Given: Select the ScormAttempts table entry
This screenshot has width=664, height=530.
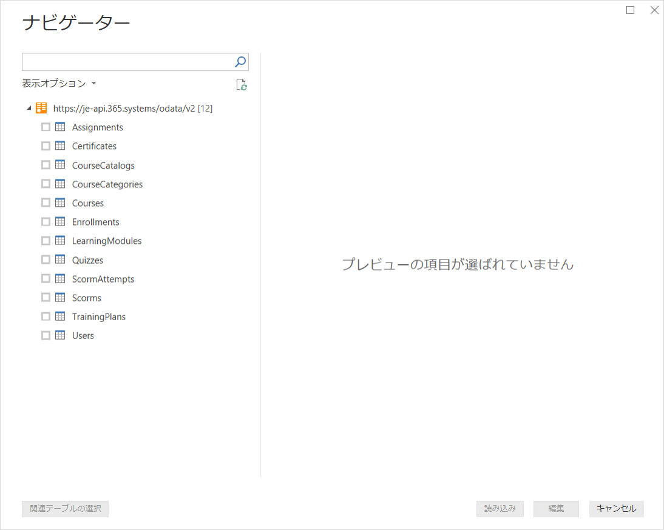Looking at the screenshot, I should [x=103, y=279].
